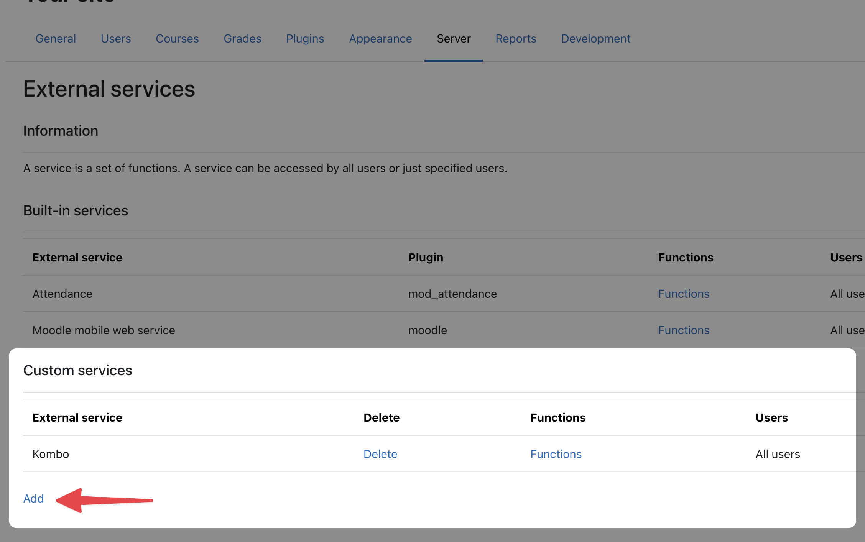Click All users in Kombo row
This screenshot has width=865, height=542.
coord(778,454)
